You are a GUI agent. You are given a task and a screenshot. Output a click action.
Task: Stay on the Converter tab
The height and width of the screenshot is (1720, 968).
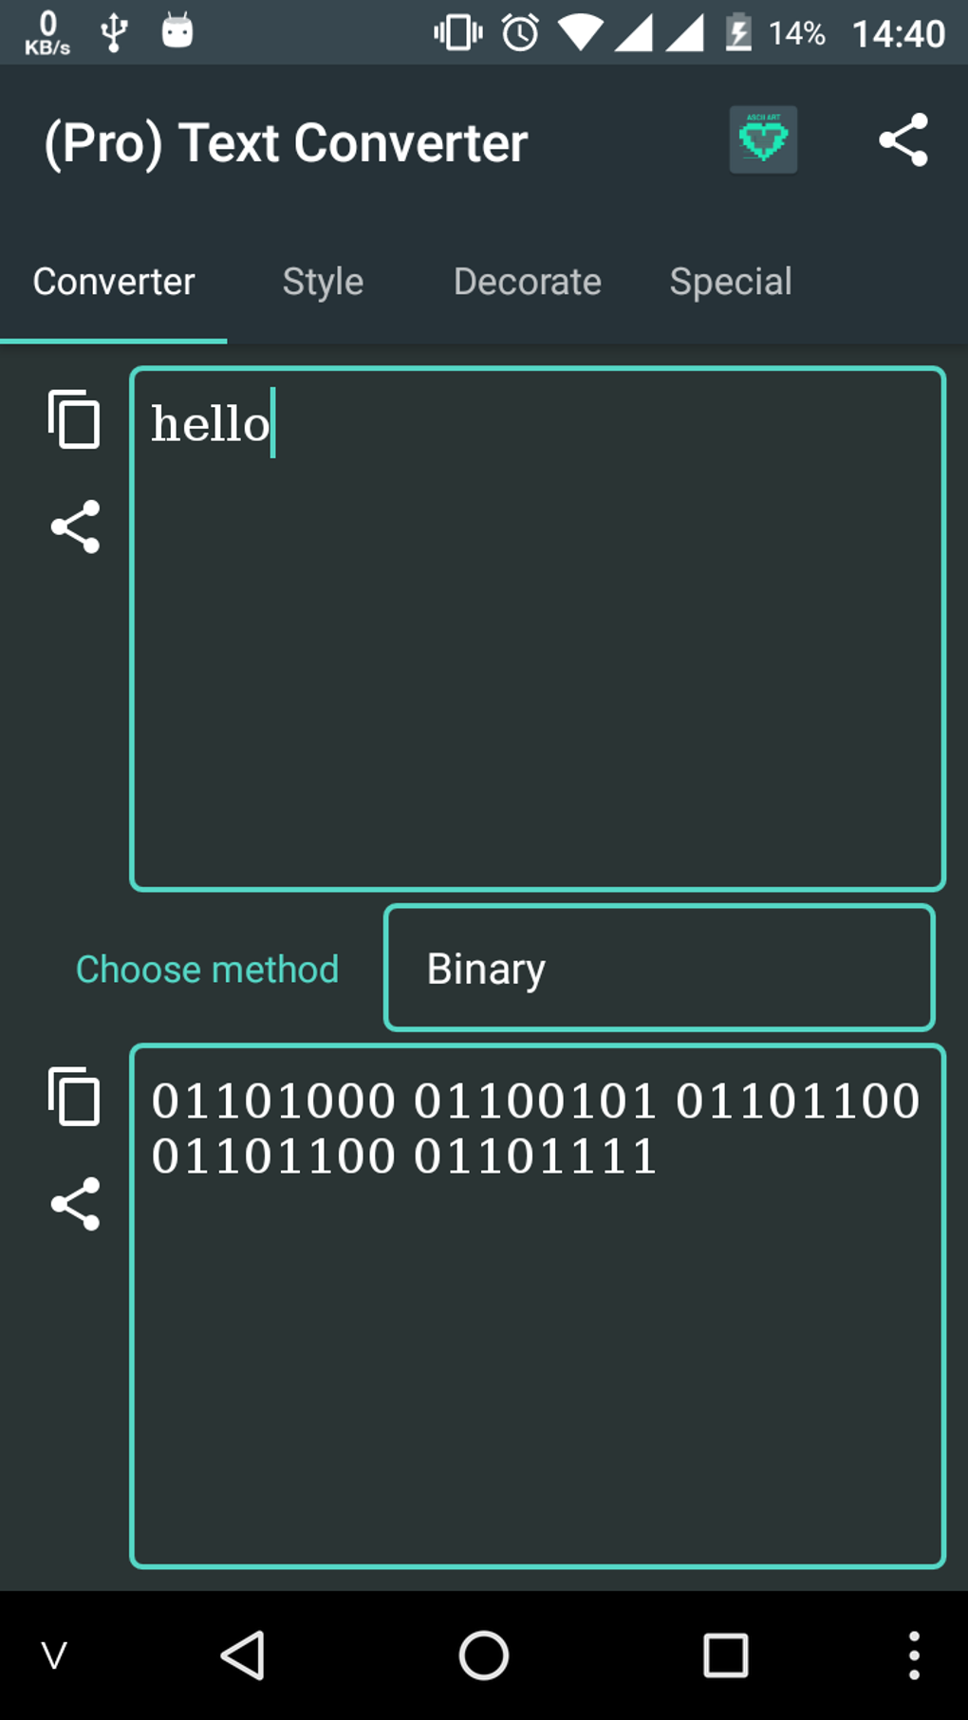point(113,282)
